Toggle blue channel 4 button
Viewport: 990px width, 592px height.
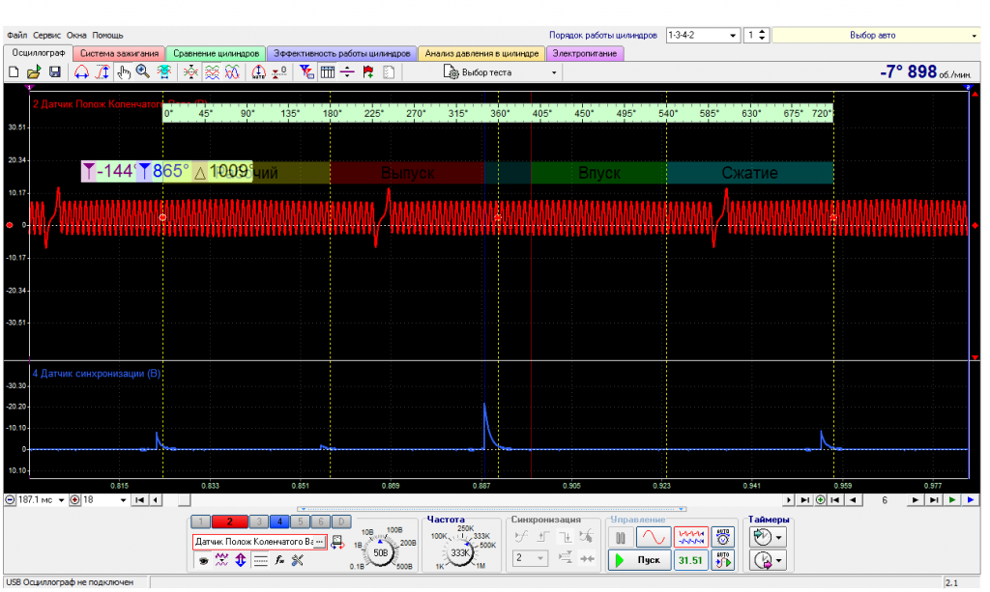pos(279,522)
